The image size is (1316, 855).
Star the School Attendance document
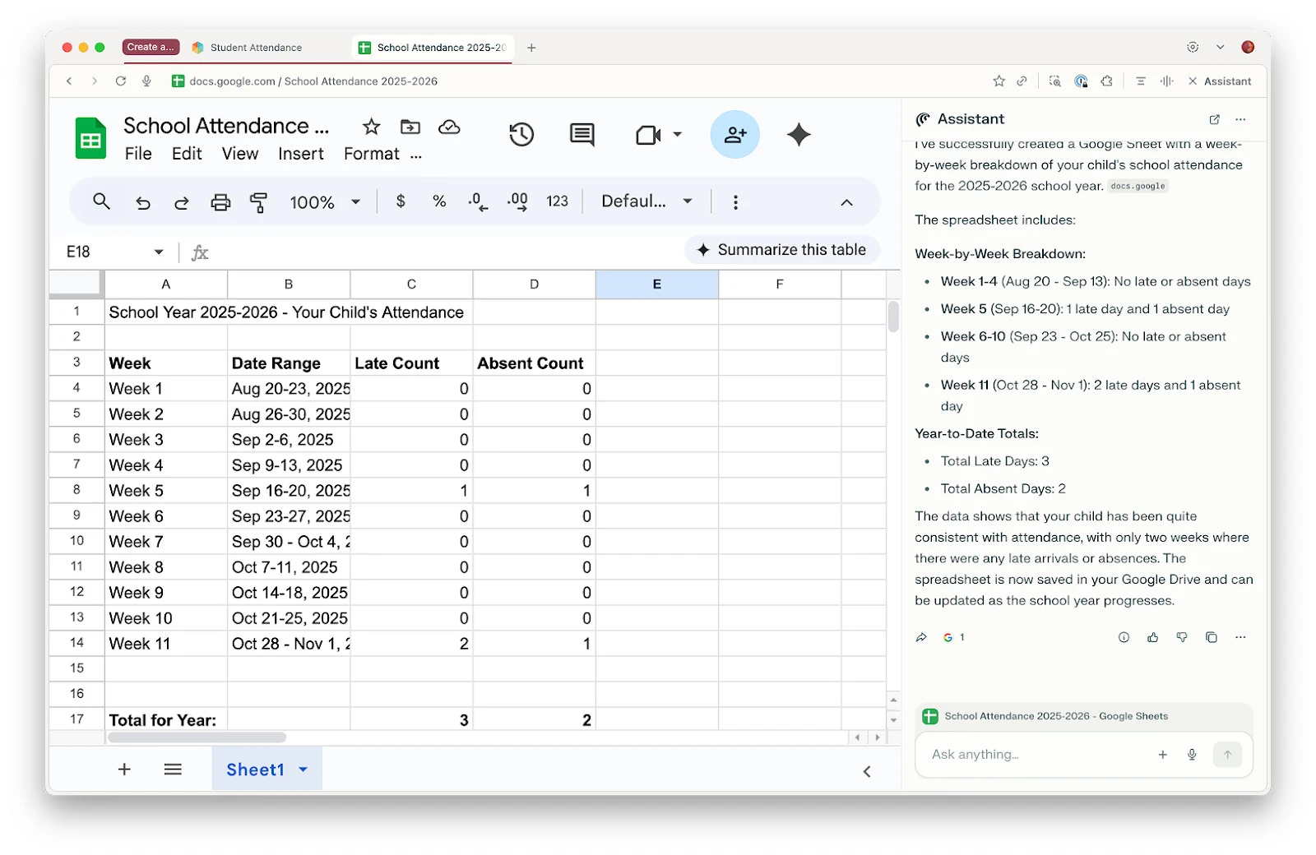click(x=371, y=127)
